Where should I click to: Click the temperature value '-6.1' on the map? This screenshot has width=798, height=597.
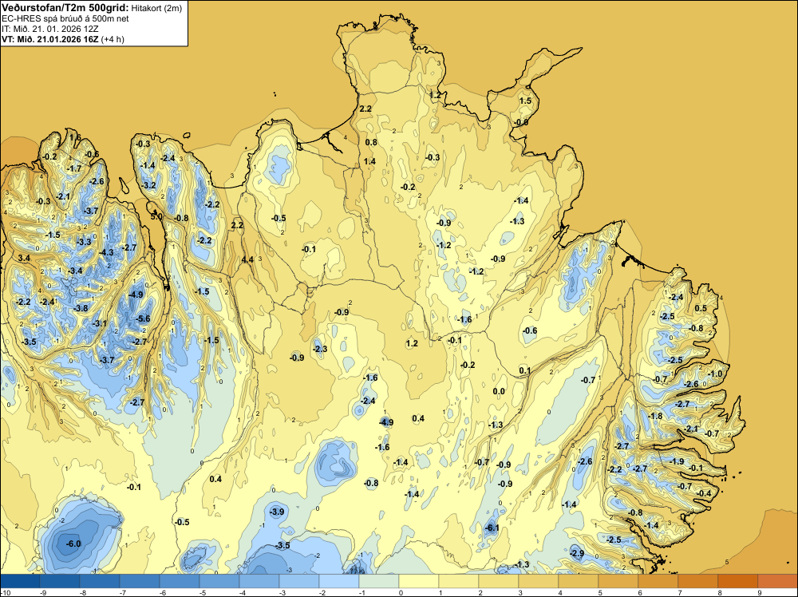[492, 528]
